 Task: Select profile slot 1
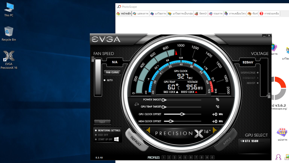pyautogui.click(x=163, y=158)
